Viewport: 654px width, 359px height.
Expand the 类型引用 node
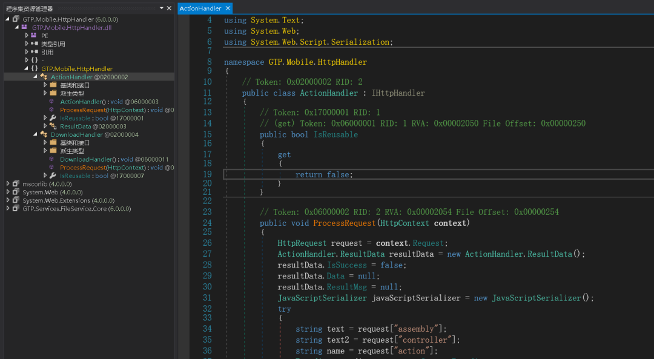click(x=26, y=44)
